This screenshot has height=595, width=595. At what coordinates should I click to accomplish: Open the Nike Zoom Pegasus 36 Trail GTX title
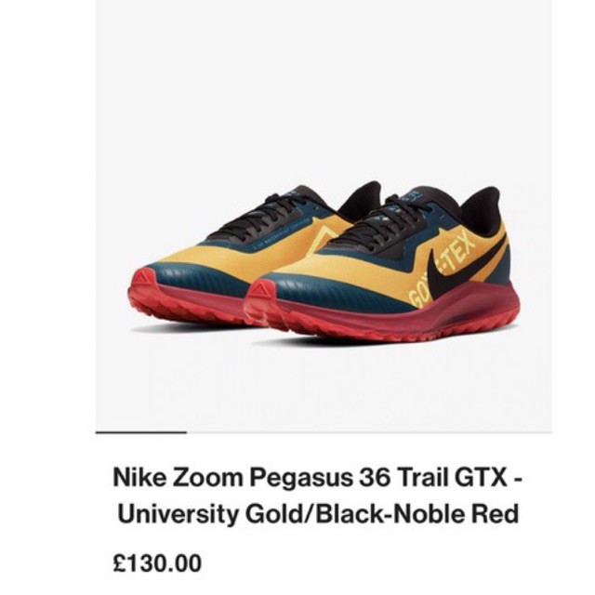[318, 477]
